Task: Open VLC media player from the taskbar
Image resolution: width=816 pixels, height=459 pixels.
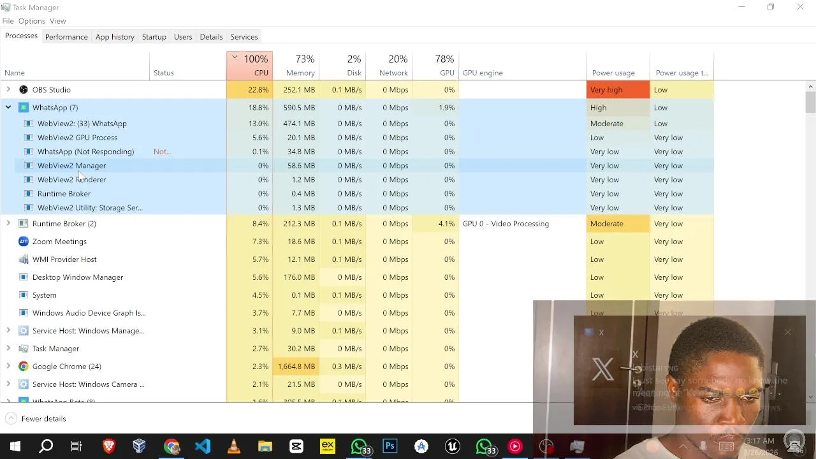Action: coord(233,446)
